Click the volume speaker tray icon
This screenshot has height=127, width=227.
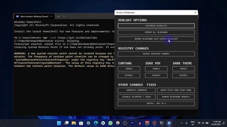203,123
